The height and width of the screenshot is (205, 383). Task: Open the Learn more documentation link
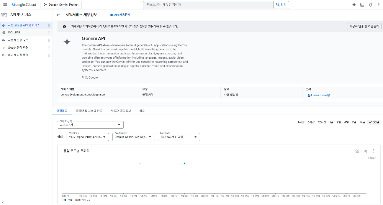point(319,95)
